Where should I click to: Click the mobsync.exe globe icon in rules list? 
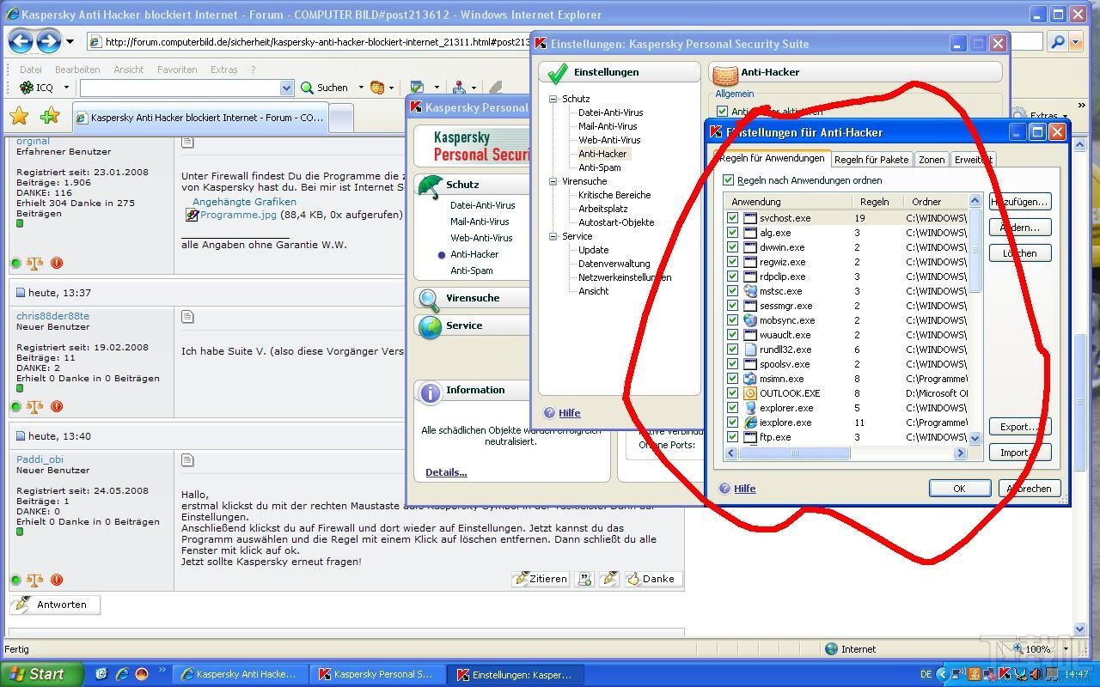pos(750,320)
